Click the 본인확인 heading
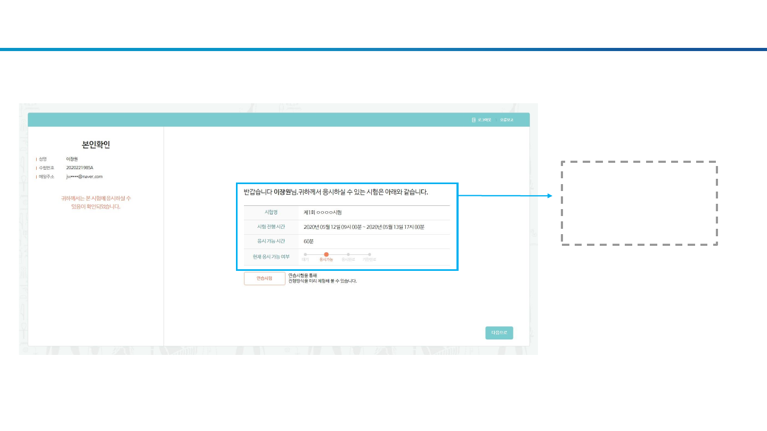This screenshot has height=431, width=767. point(96,145)
